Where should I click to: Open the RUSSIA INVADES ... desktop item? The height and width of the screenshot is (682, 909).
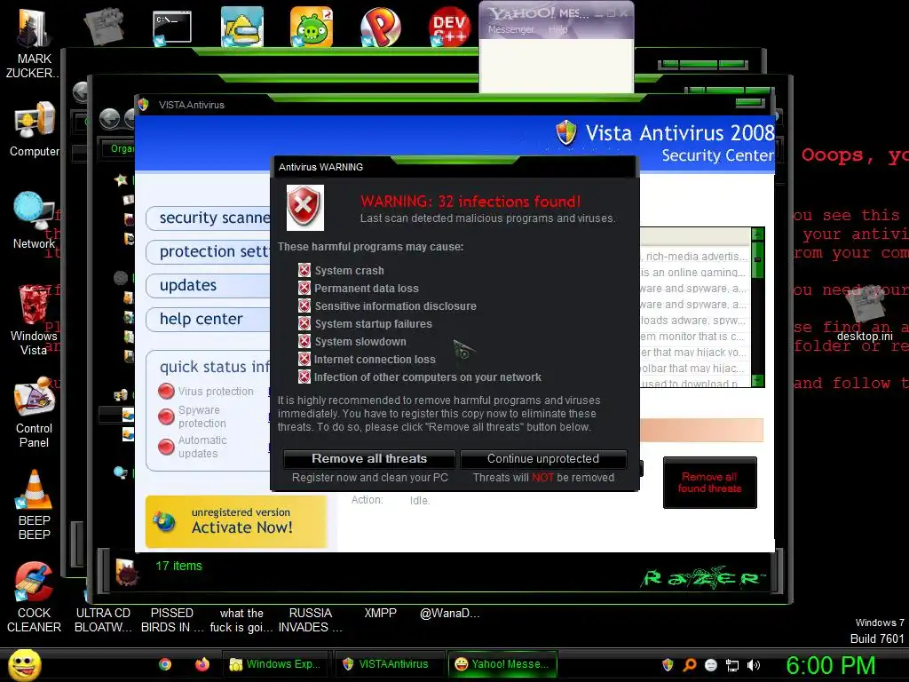[x=310, y=620]
